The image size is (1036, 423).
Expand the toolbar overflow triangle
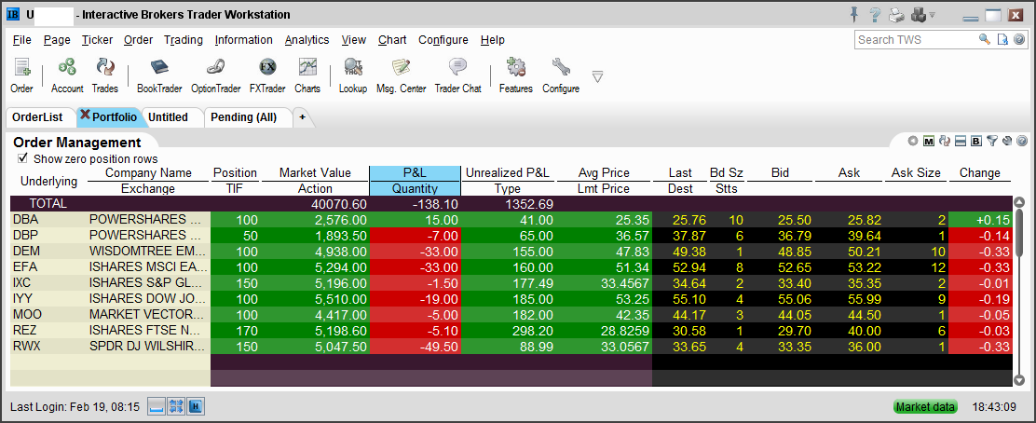pyautogui.click(x=598, y=76)
